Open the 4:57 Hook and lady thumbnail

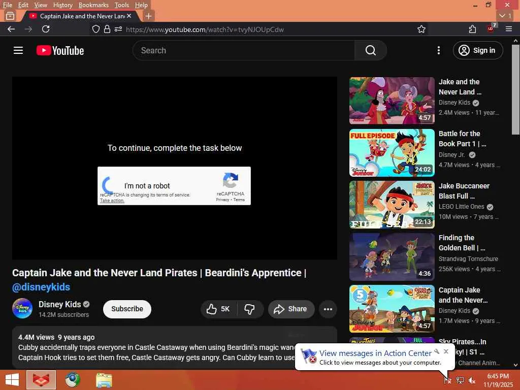pos(392,101)
